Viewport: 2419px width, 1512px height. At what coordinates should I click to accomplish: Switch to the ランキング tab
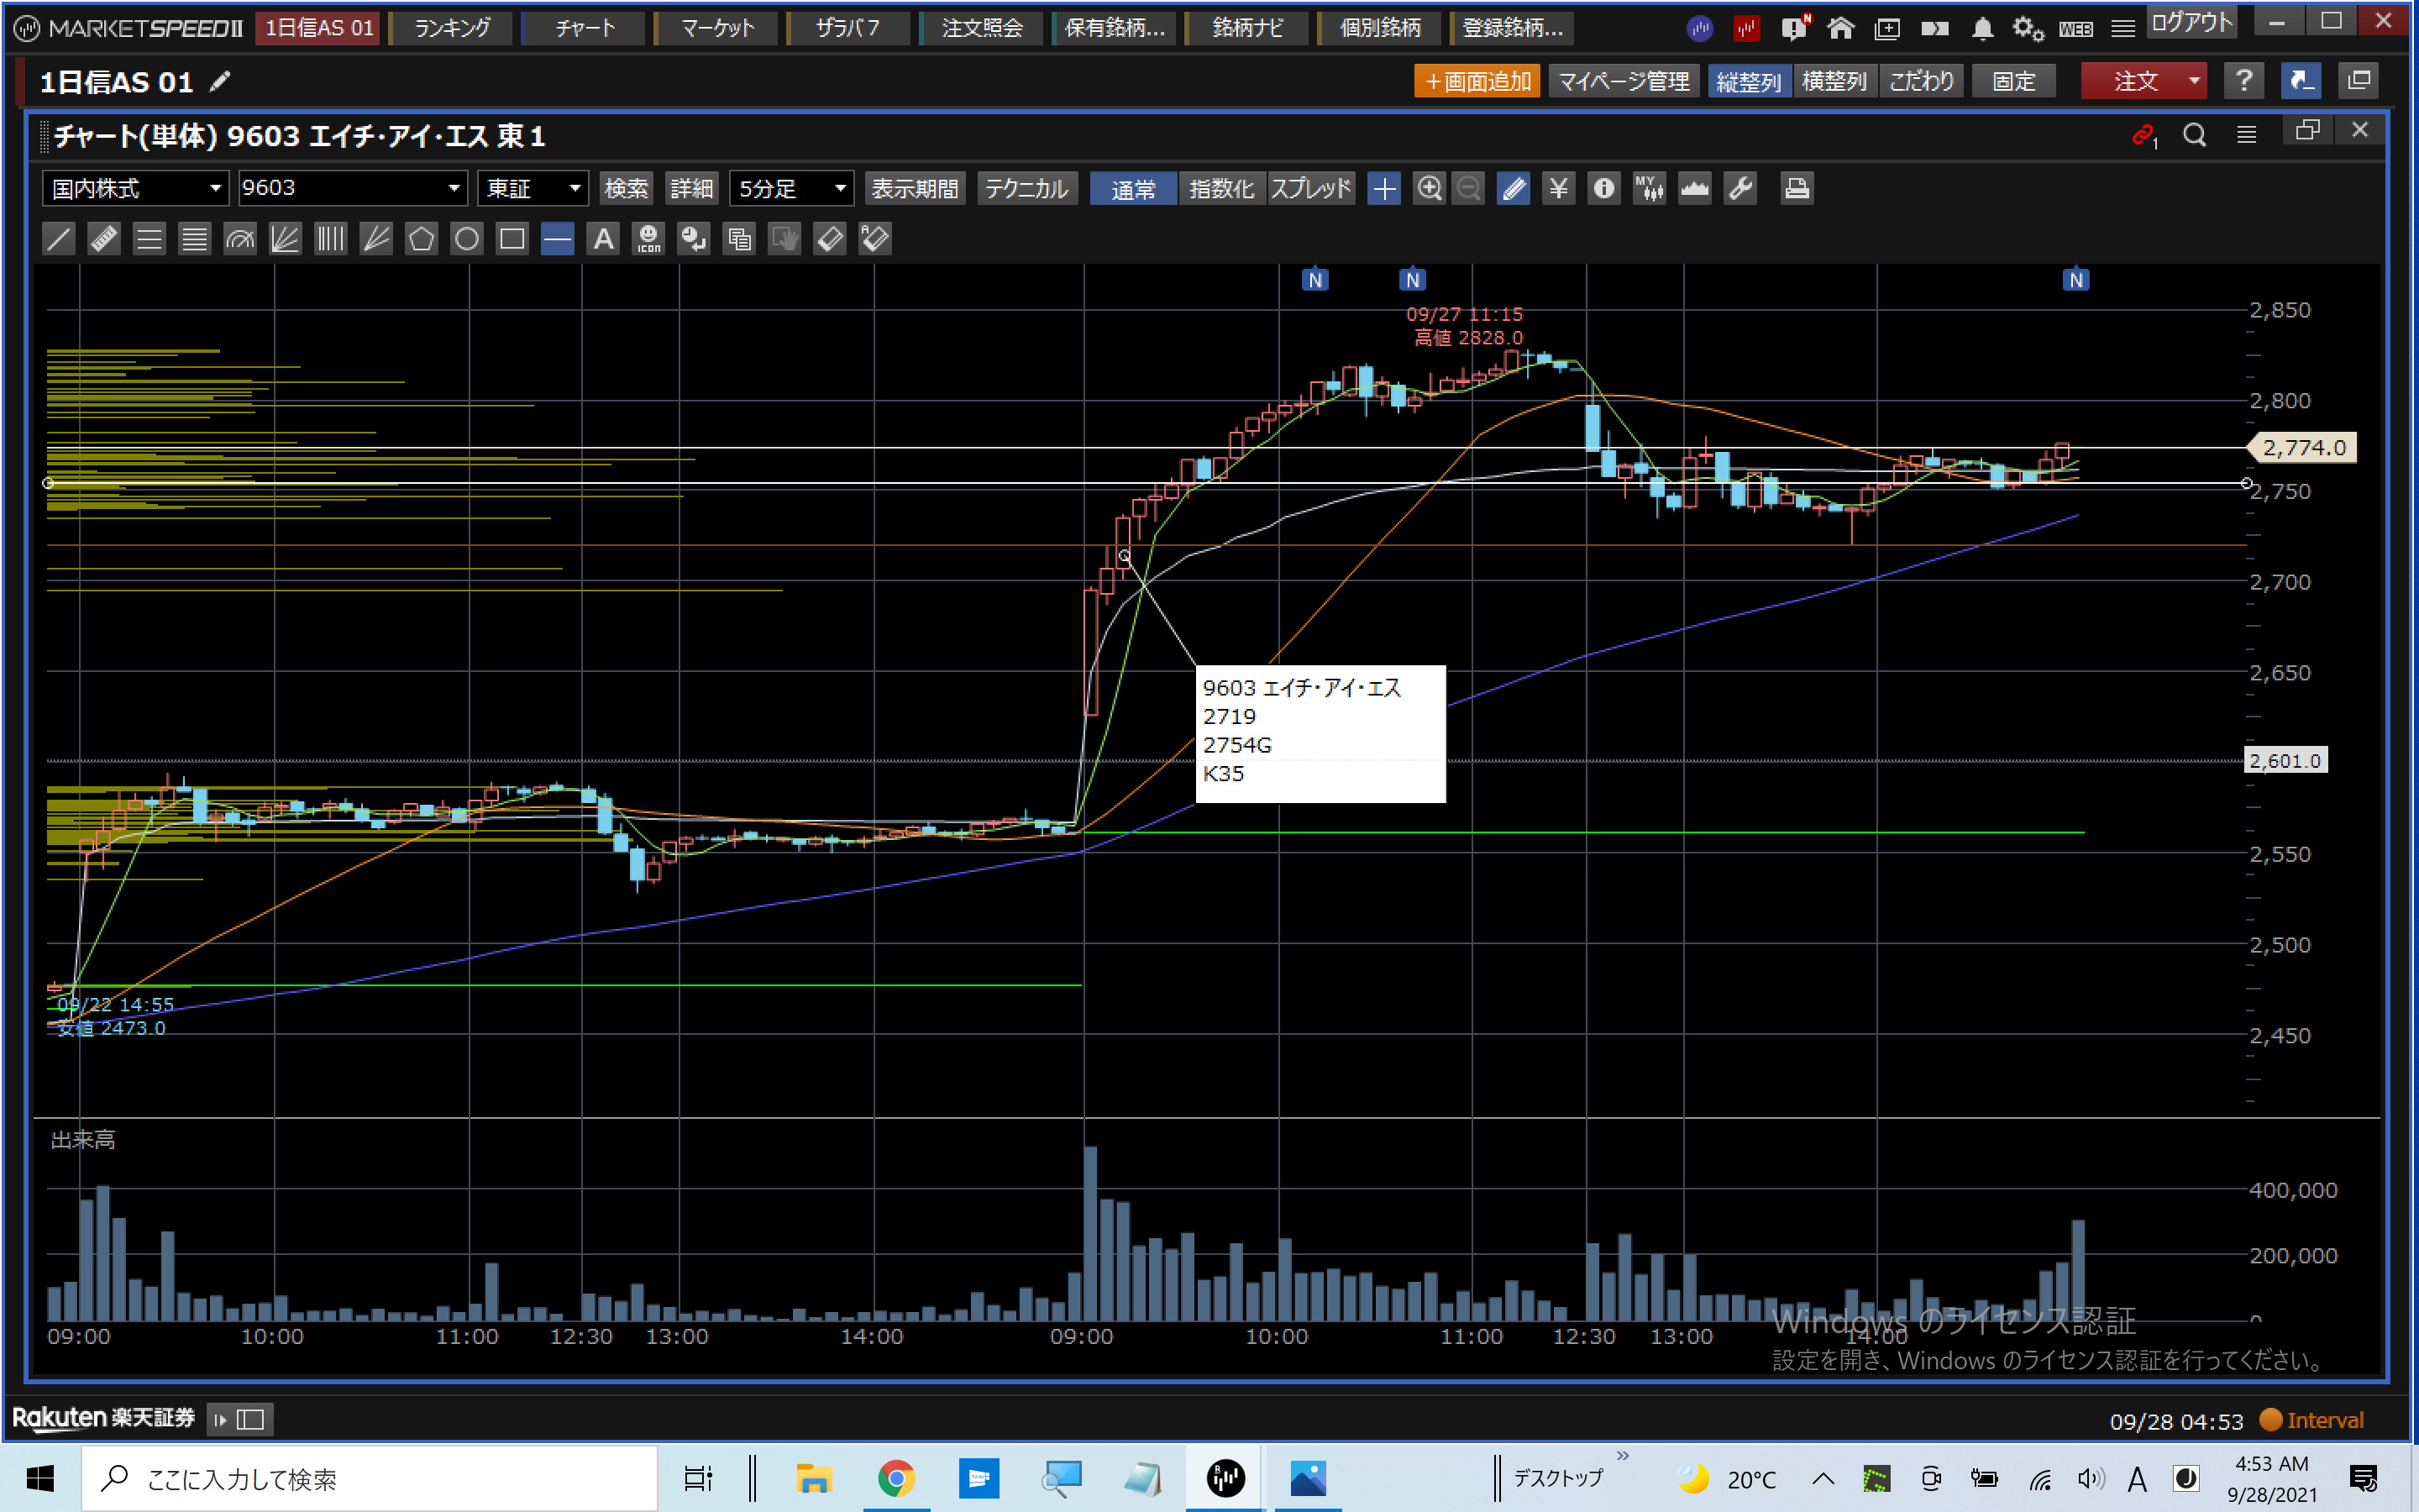(452, 28)
